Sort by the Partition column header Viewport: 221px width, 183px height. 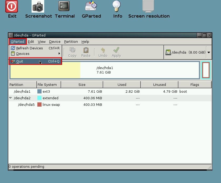coord(23,85)
